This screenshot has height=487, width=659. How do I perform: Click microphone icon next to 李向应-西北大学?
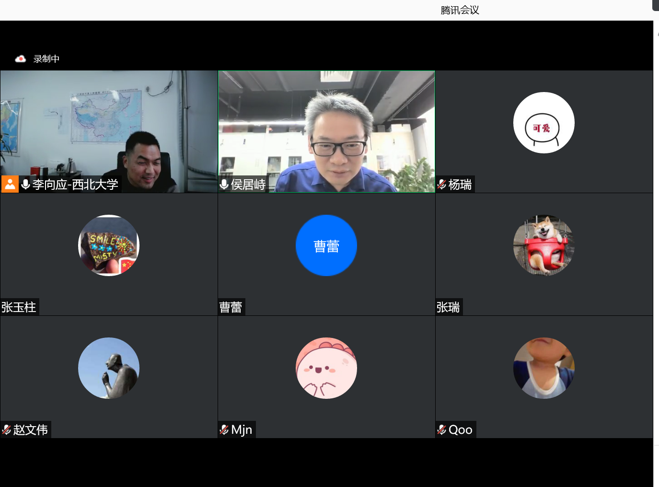tap(26, 184)
